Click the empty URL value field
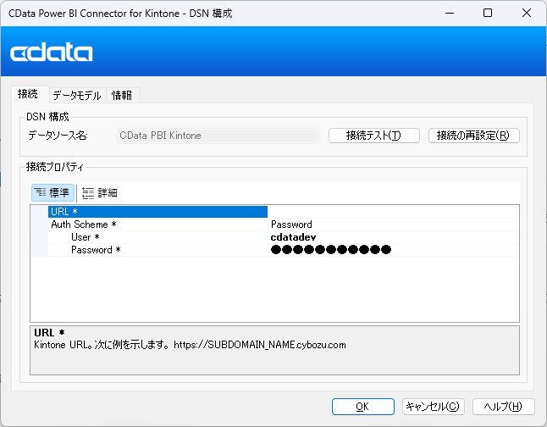Screen dimensions: 547x427 coord(393,212)
